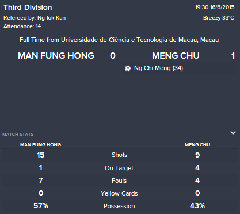Click the match date 19:30 16/6/2015
Image resolution: width=240 pixels, height=214 pixels.
click(215, 7)
